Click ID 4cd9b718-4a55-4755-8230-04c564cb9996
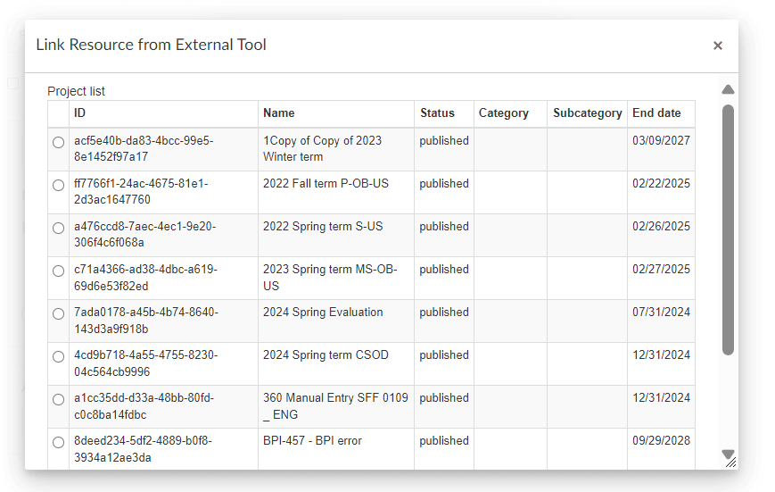Screen dimensions: 775x492 click(x=145, y=363)
